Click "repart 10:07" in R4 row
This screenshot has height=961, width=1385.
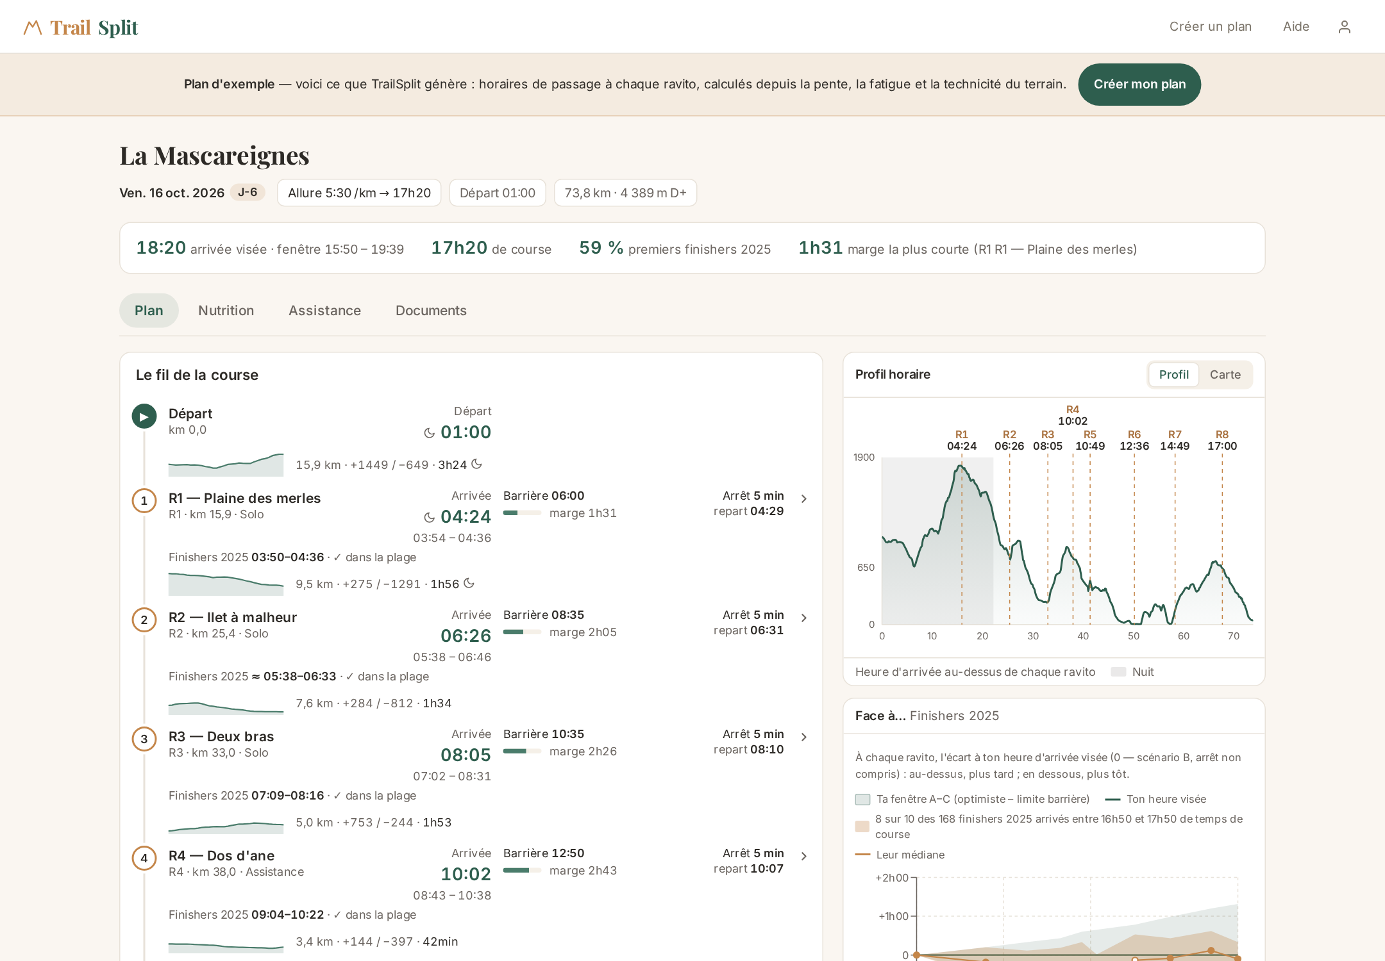748,869
